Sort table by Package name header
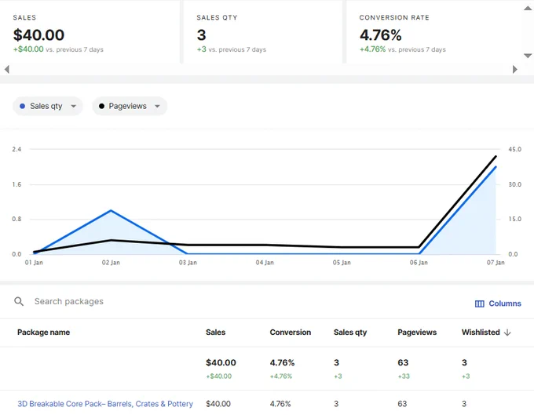 (44, 333)
